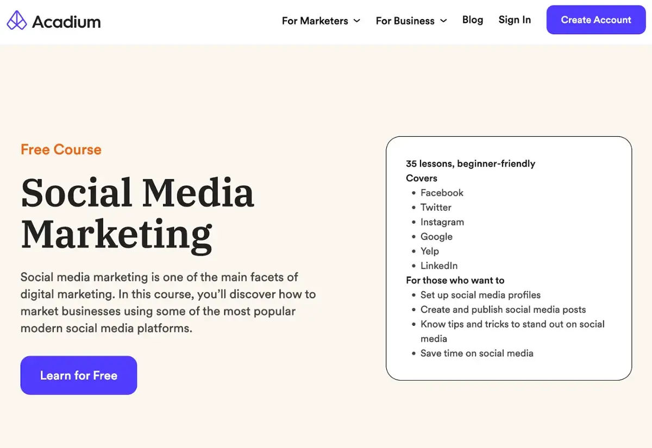652x448 pixels.
Task: Click the 35 lessons, beginner-friendly line
Action: click(471, 163)
